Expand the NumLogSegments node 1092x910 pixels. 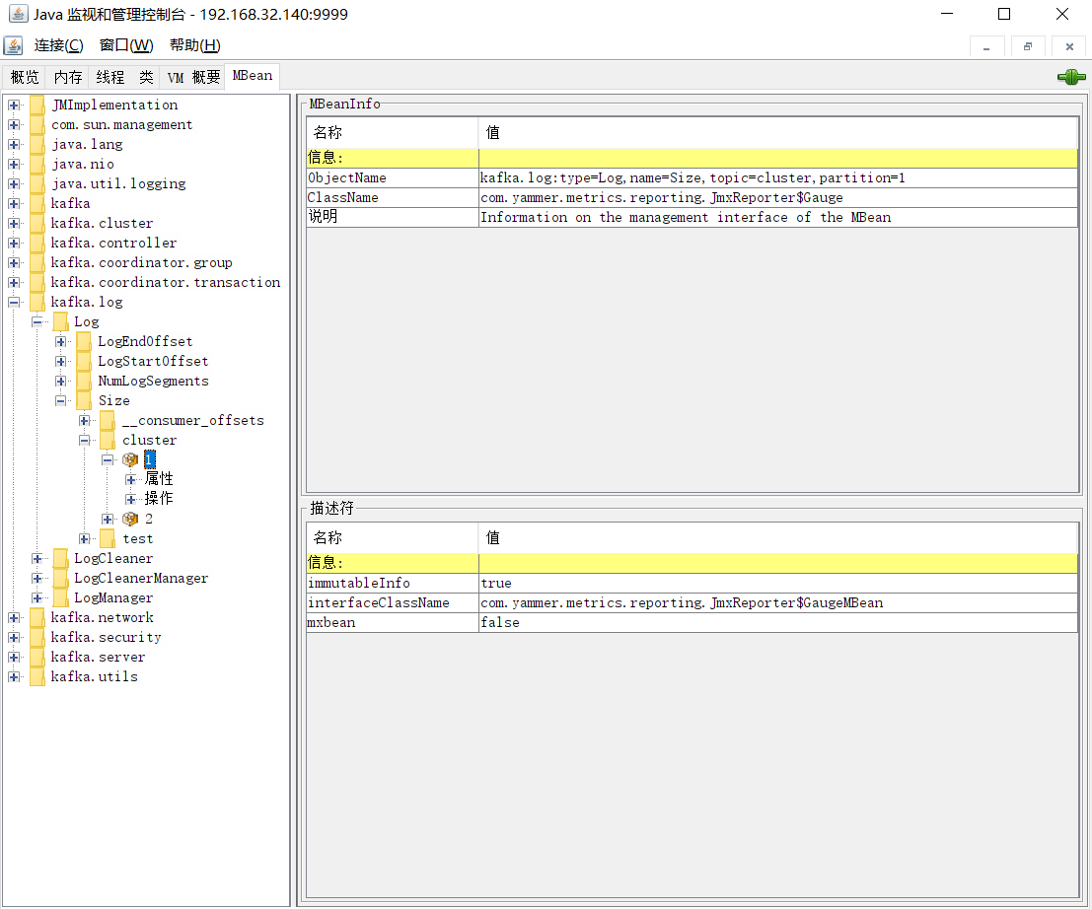(x=60, y=381)
